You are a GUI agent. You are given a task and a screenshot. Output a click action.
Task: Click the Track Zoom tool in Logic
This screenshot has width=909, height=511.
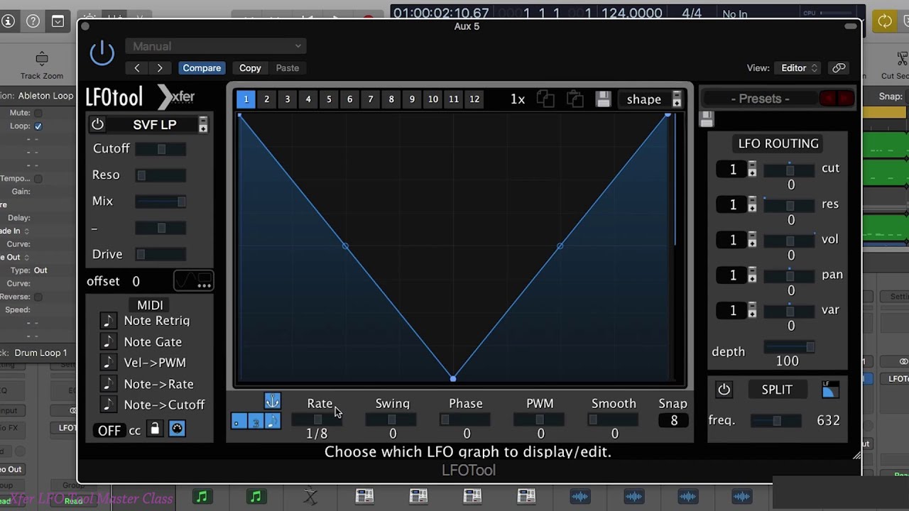click(x=42, y=65)
